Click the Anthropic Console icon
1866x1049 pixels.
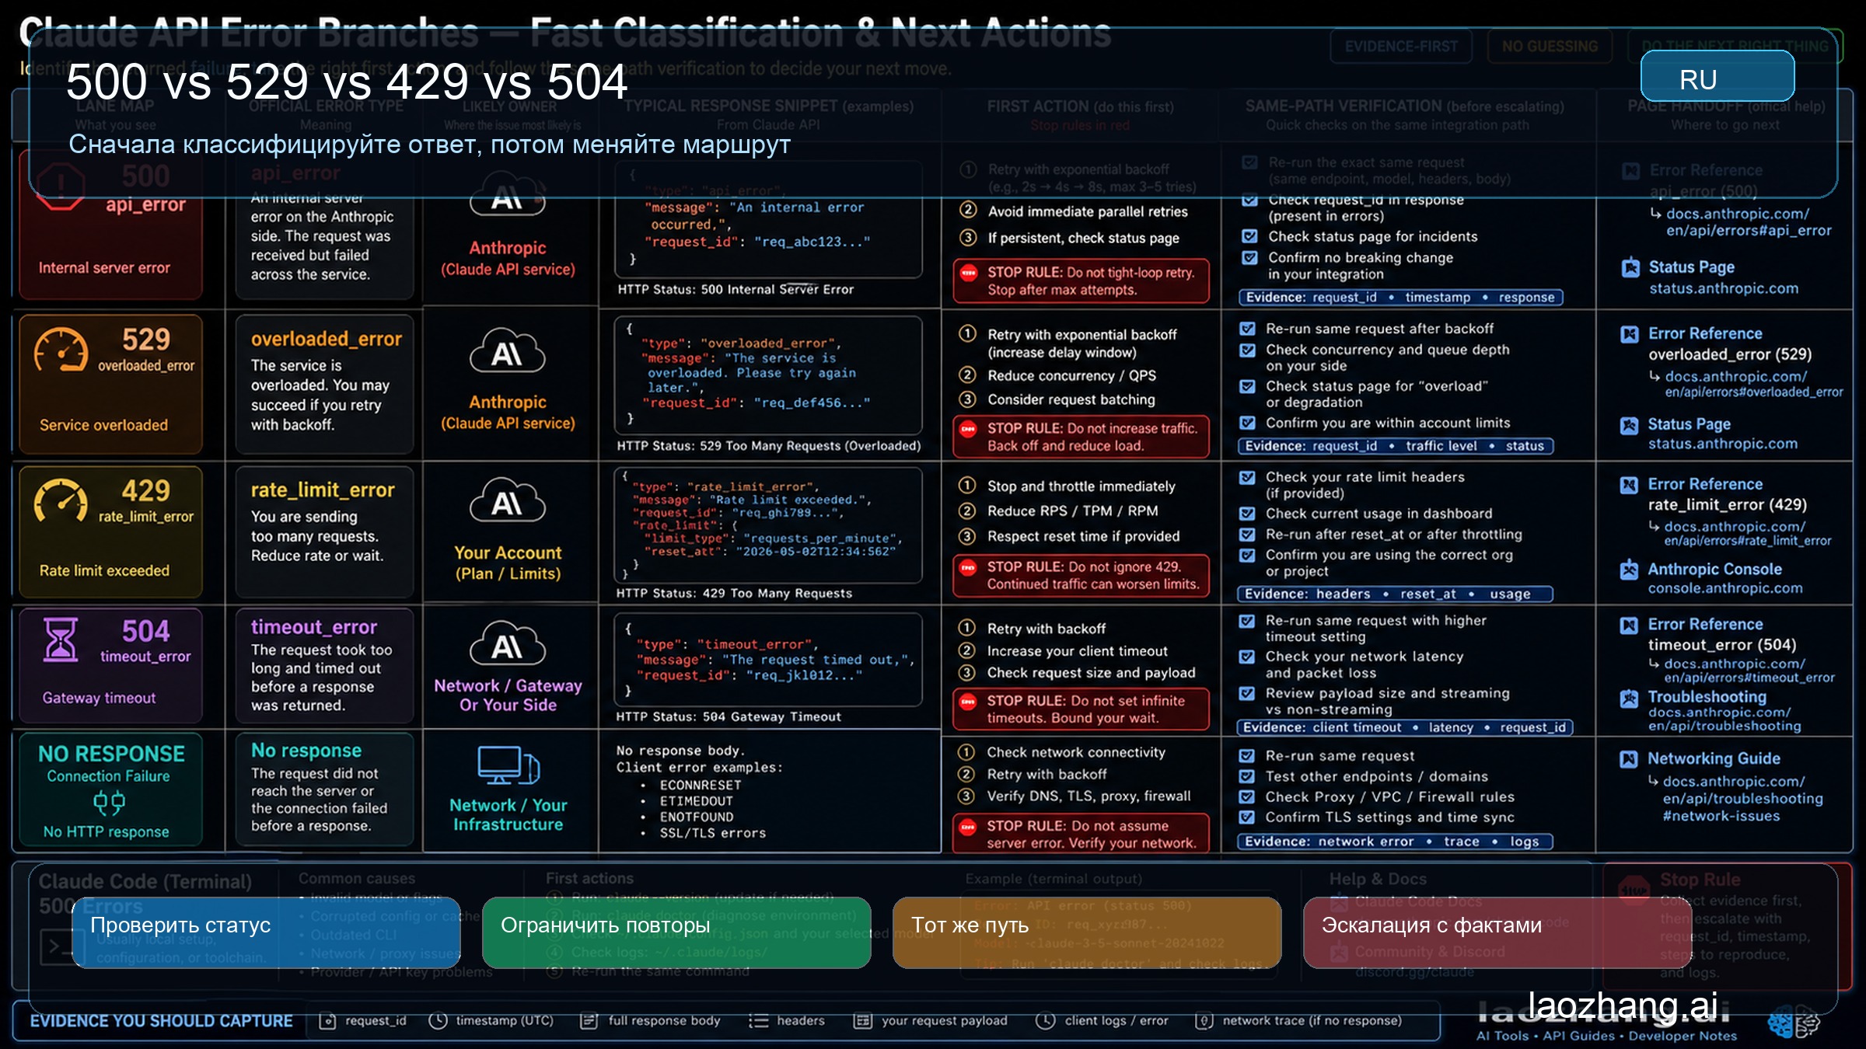click(1629, 570)
